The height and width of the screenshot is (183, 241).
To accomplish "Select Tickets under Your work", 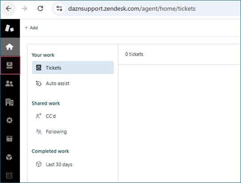I will point(73,68).
